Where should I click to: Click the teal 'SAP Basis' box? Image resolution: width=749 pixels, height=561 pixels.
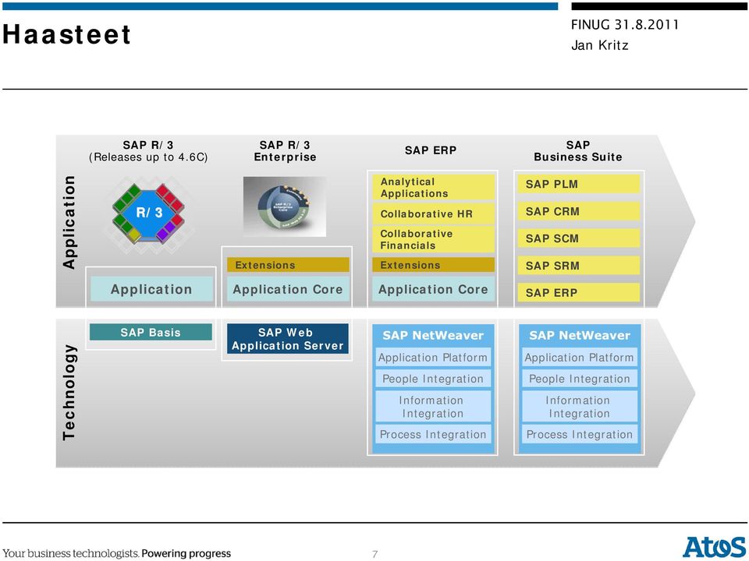click(x=151, y=332)
